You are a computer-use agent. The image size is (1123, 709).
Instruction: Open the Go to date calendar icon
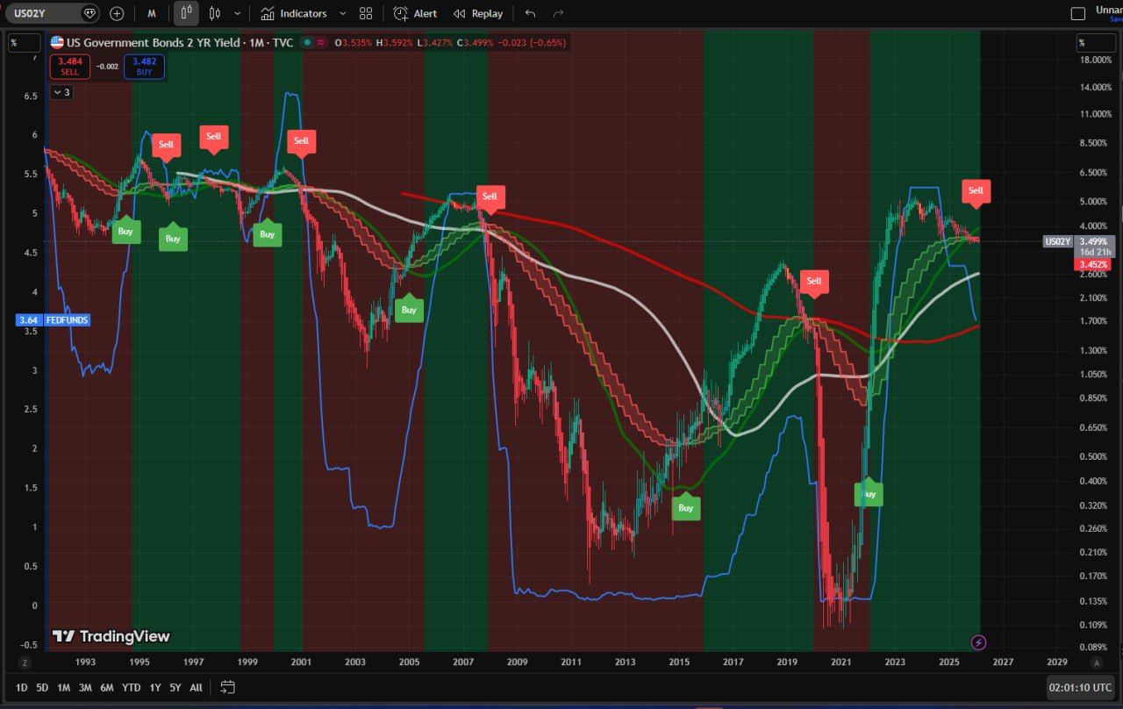[x=228, y=687]
